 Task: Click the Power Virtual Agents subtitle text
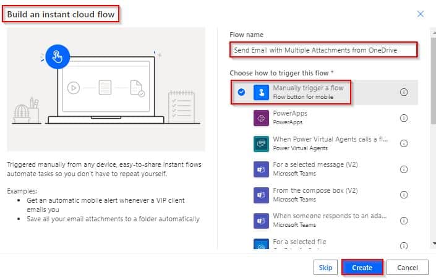(x=301, y=148)
